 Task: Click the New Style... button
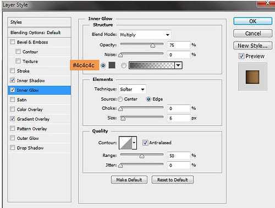(x=253, y=46)
